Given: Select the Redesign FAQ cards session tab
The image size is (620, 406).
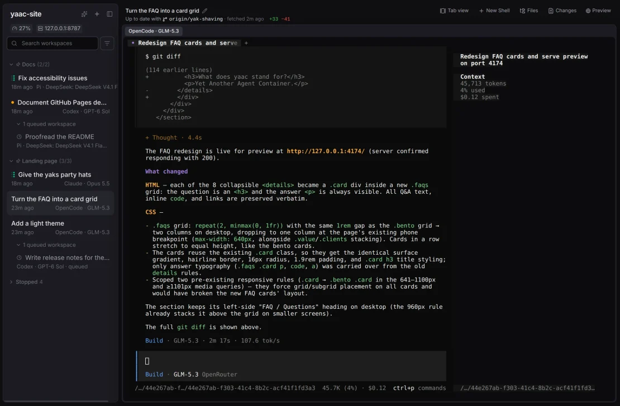Looking at the screenshot, I should [x=184, y=42].
